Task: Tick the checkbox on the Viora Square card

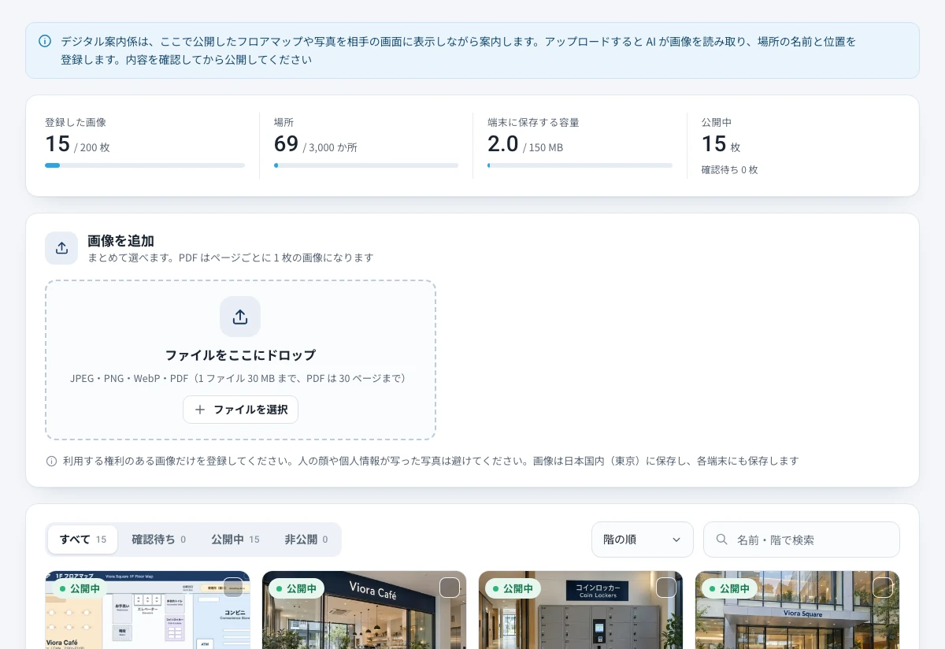Action: pos(883,588)
